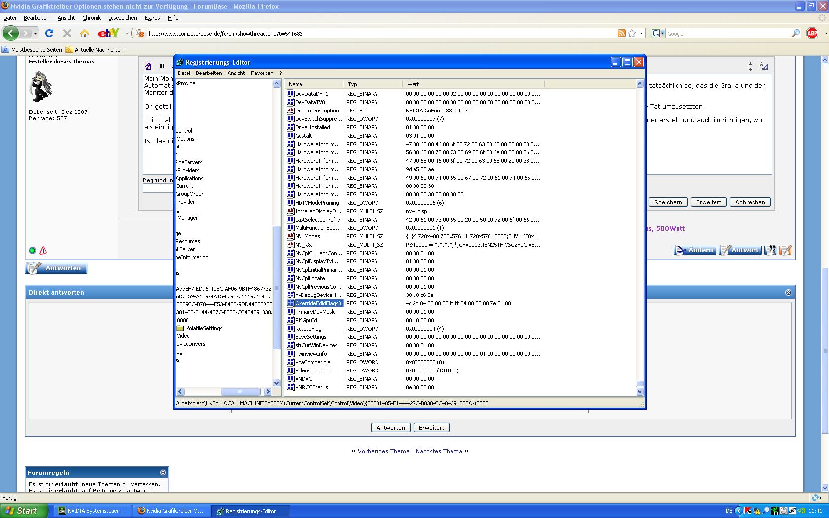Select the VideoControl2 registry value

[311, 370]
